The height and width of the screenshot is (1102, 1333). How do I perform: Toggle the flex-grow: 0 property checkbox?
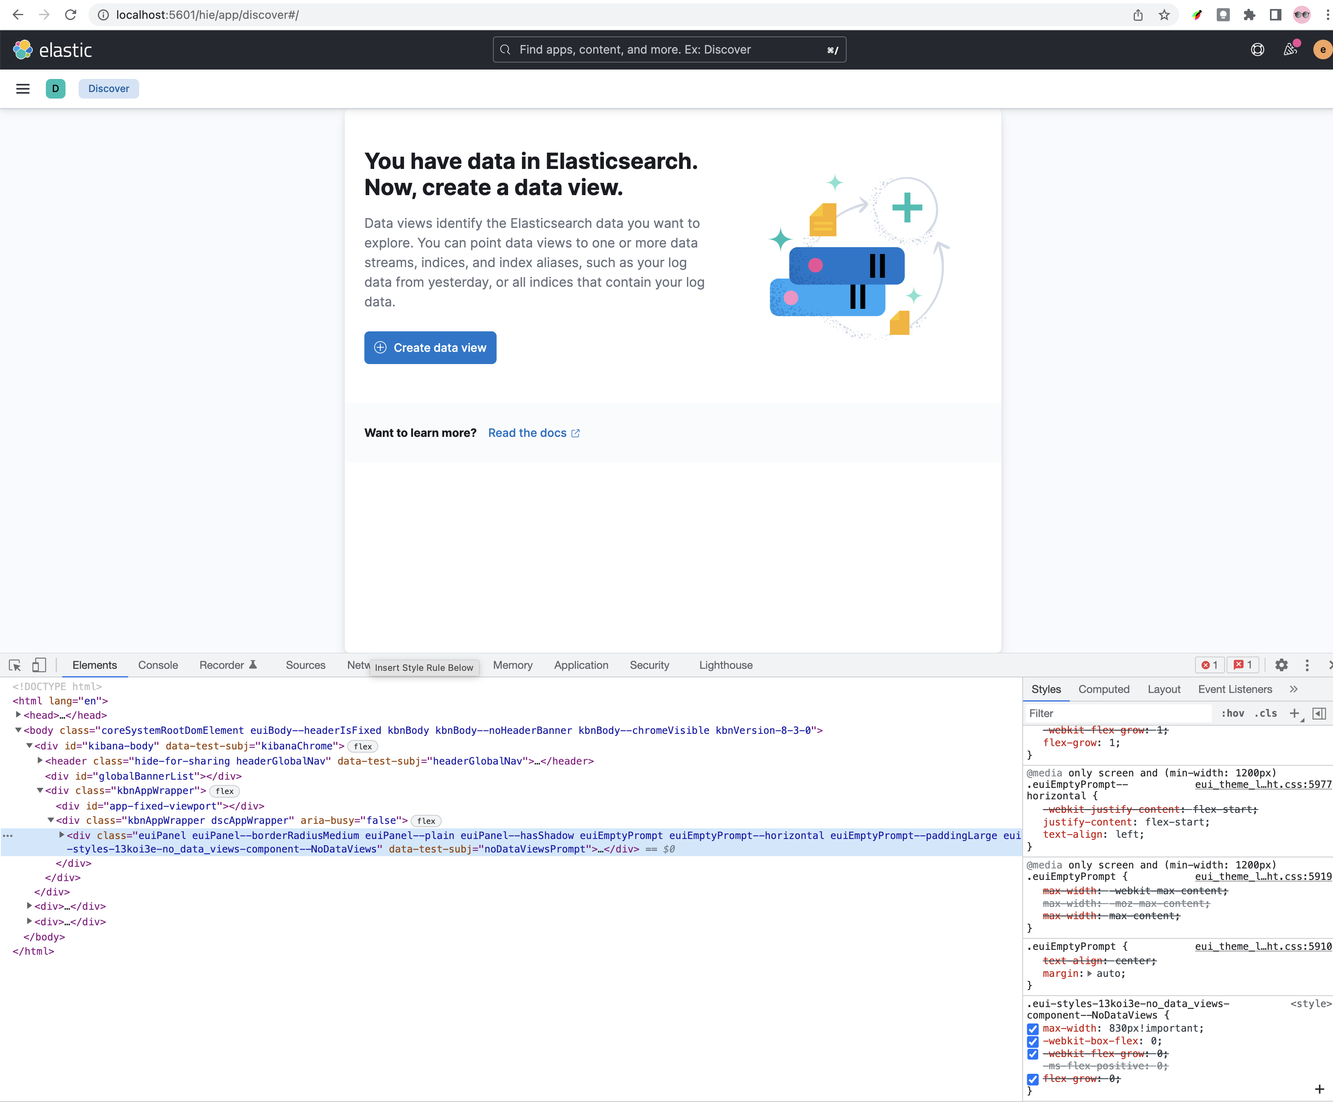pos(1033,1079)
